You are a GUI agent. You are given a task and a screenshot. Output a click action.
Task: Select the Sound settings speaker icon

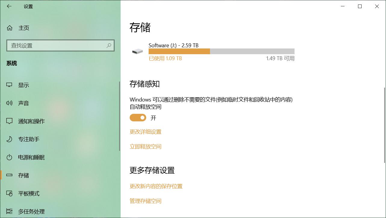click(9, 103)
